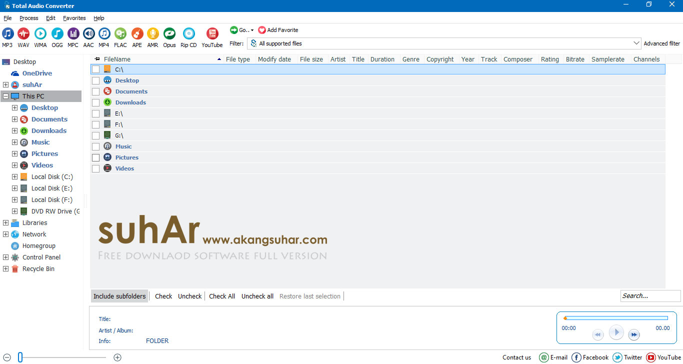Expand This PC's Local Disk (C:)

point(14,176)
